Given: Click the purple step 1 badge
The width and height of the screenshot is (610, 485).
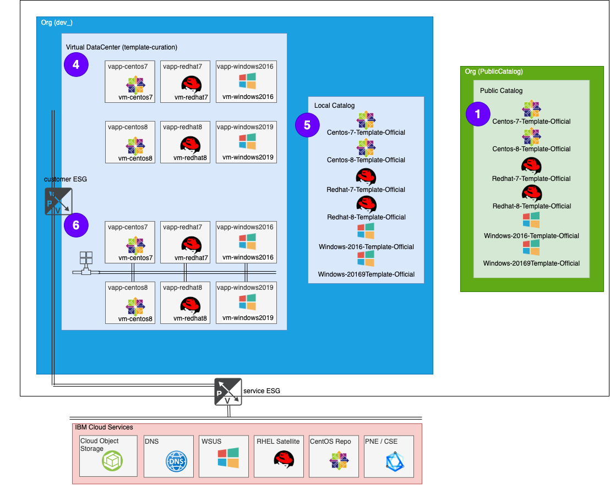Looking at the screenshot, I should (478, 114).
